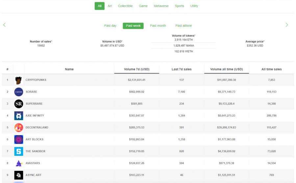Open the SUPERRARE project link
Viewport: 296px width, 183px height.
[x=34, y=103]
